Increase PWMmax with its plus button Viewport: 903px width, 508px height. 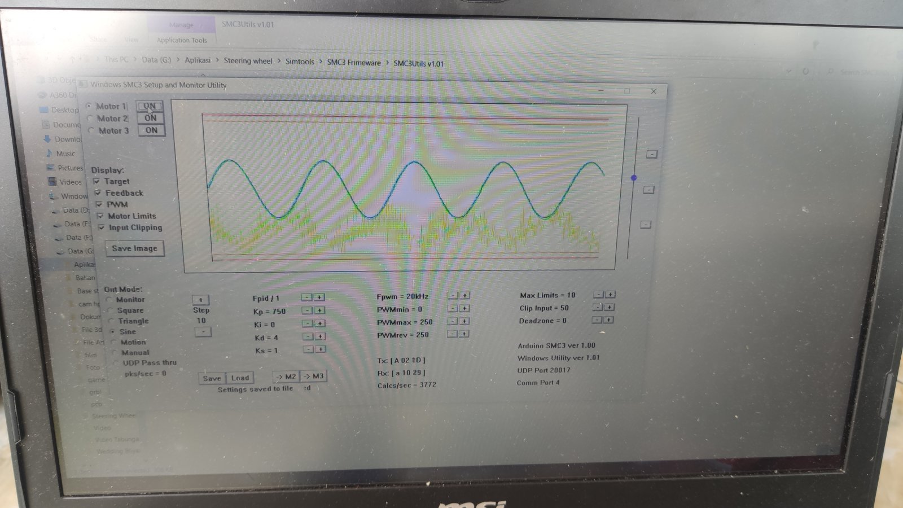point(464,321)
